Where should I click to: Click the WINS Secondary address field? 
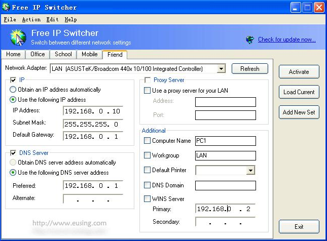click(x=226, y=222)
